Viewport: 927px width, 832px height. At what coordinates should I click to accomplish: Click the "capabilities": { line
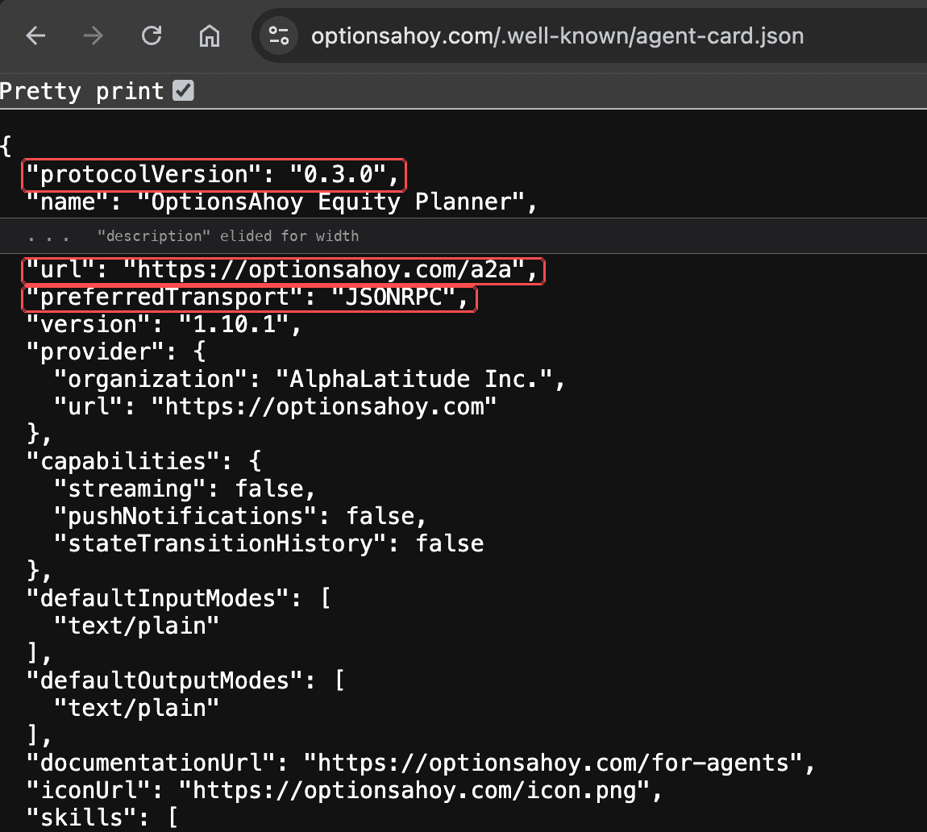coord(143,462)
